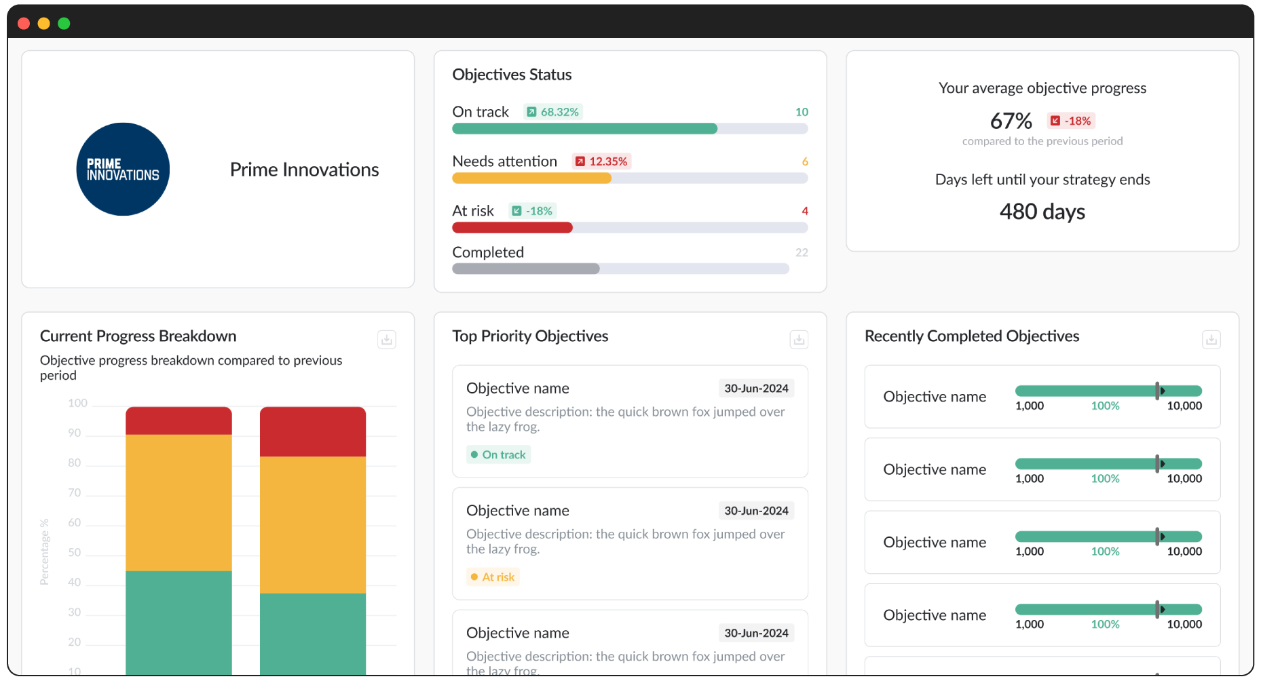Open the first Top Priority objective card

pyautogui.click(x=630, y=421)
